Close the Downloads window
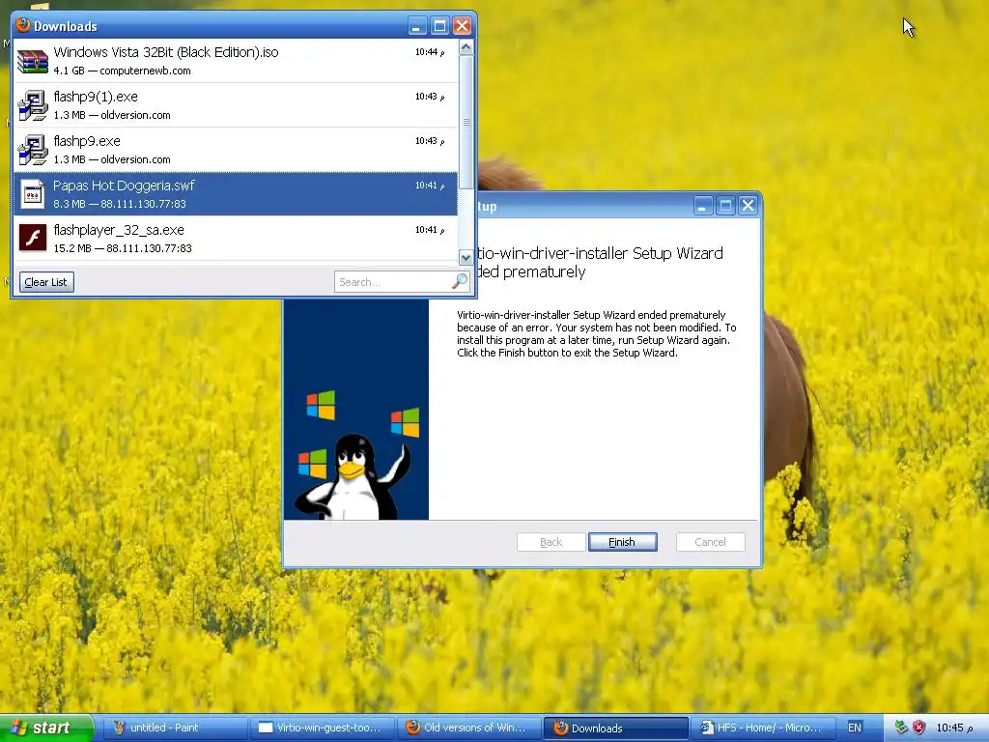This screenshot has width=989, height=742. (x=463, y=26)
